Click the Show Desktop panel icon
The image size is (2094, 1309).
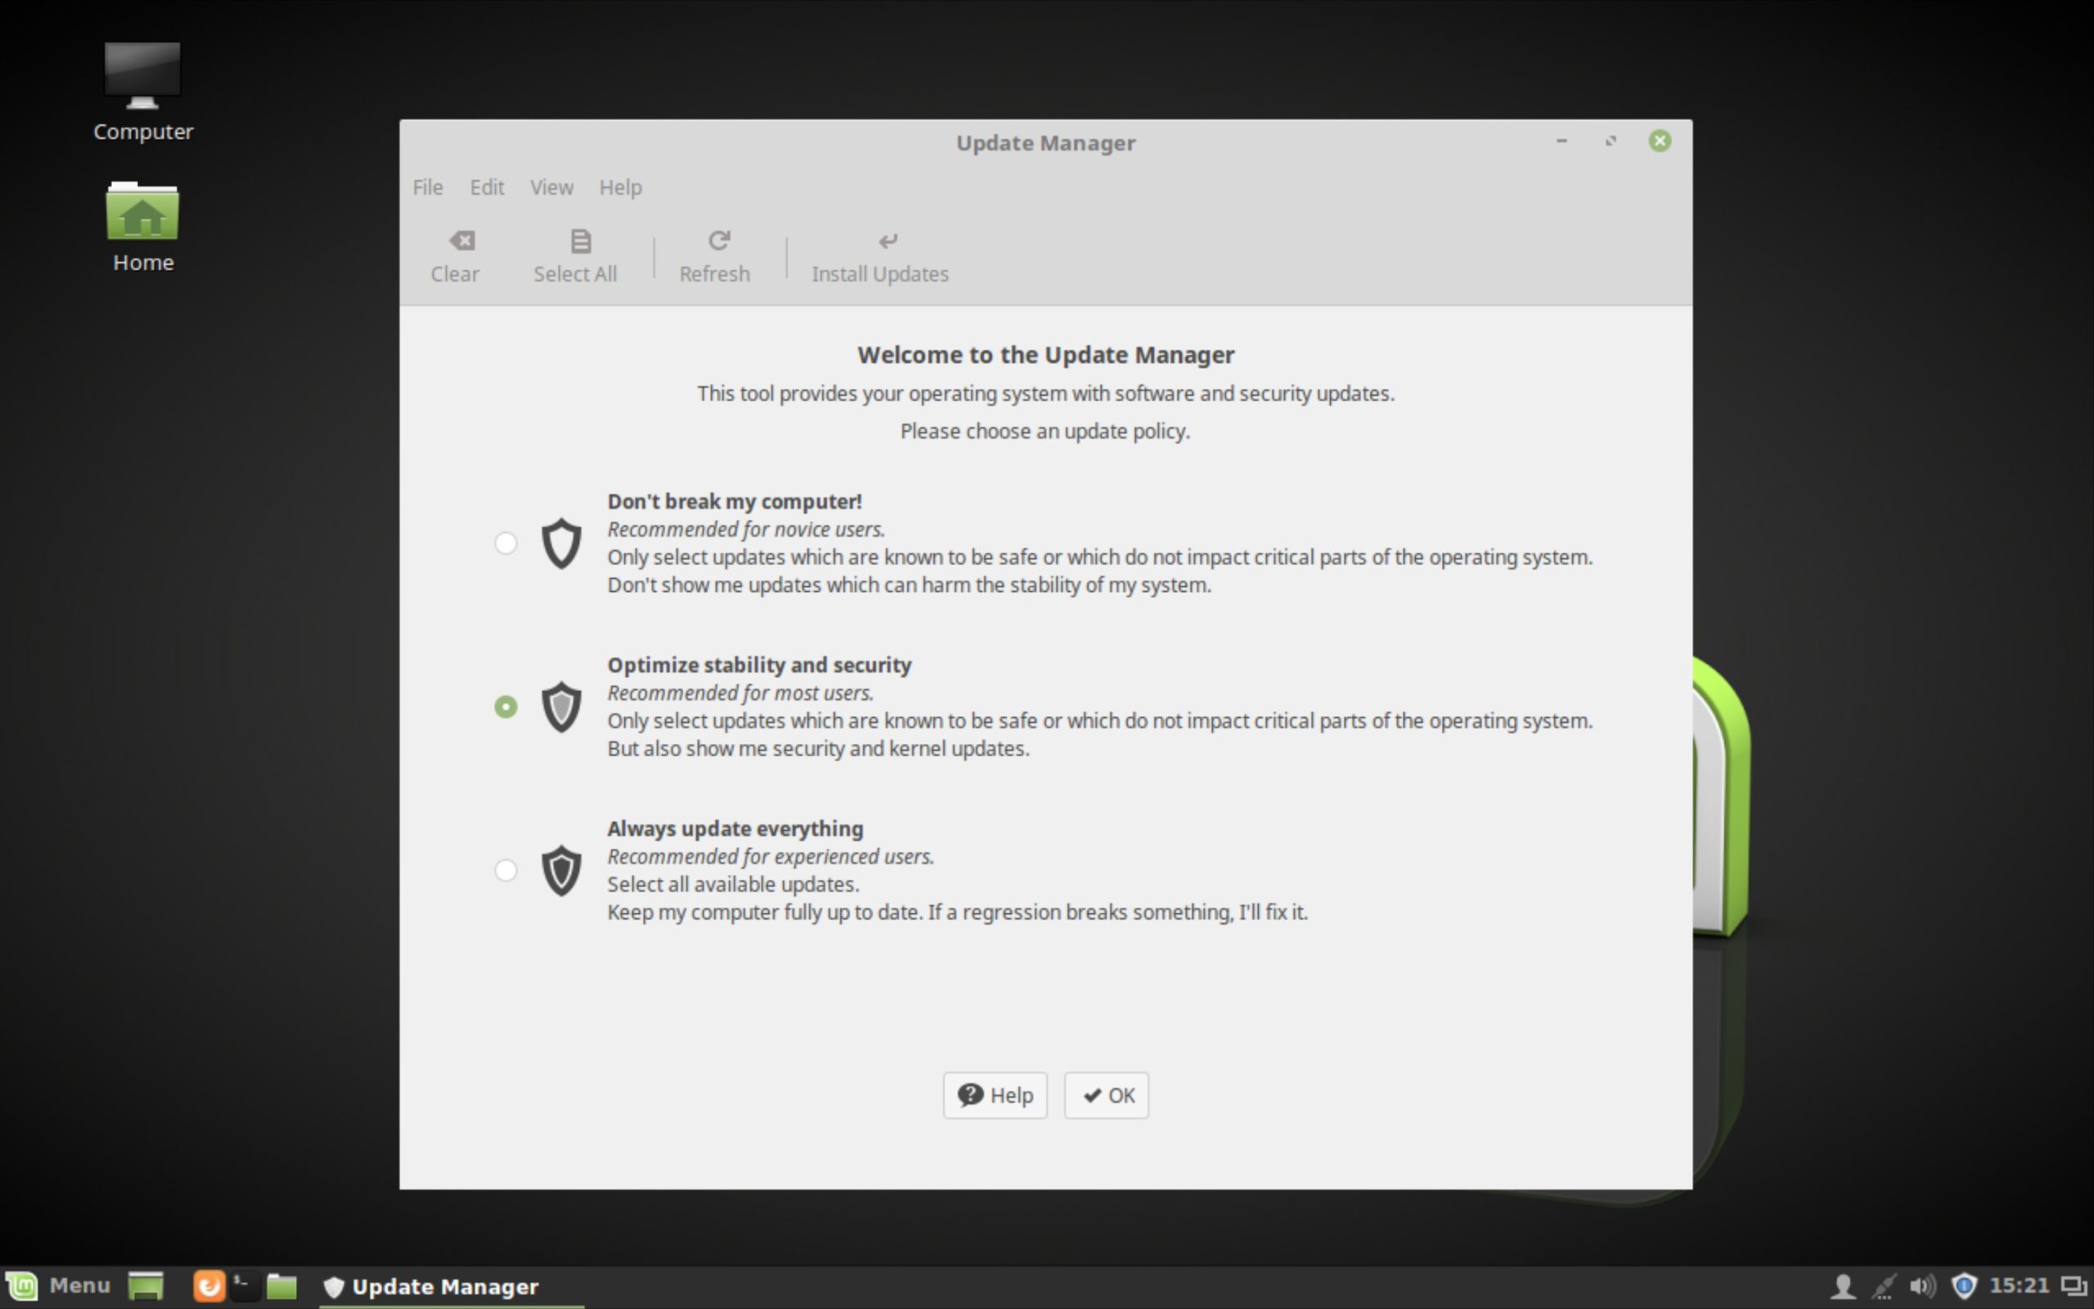tap(146, 1285)
